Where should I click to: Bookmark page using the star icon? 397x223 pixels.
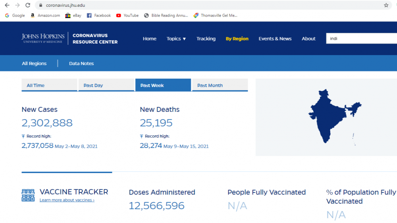click(386, 5)
